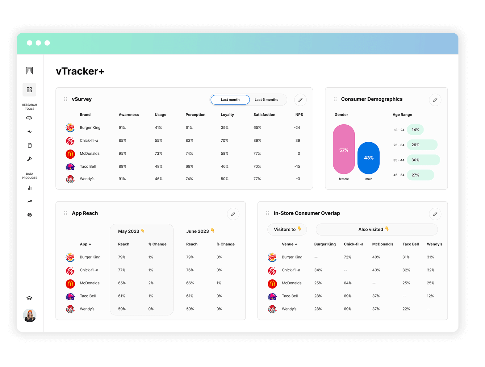Screen dimensions: 485x367
Task: Open the May 2023 period selector
Action: [131, 231]
